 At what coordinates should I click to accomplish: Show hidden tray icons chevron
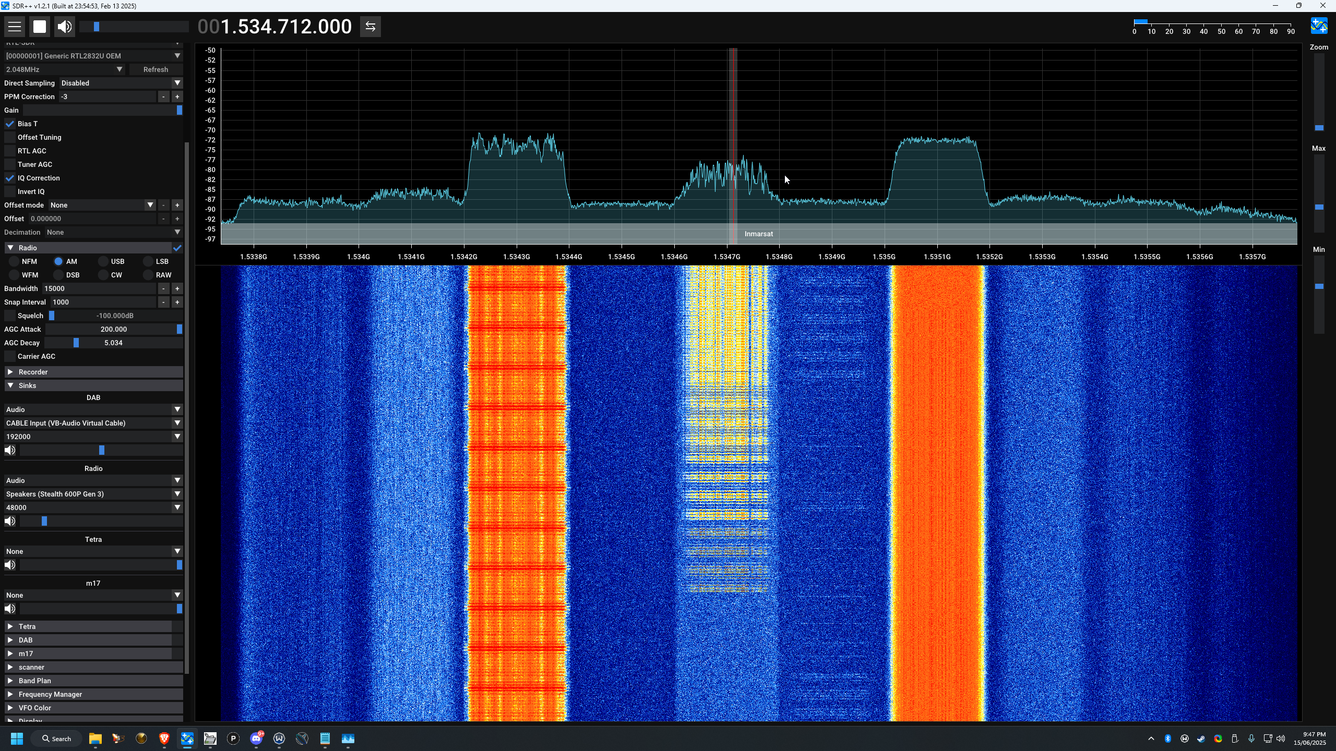coord(1151,738)
